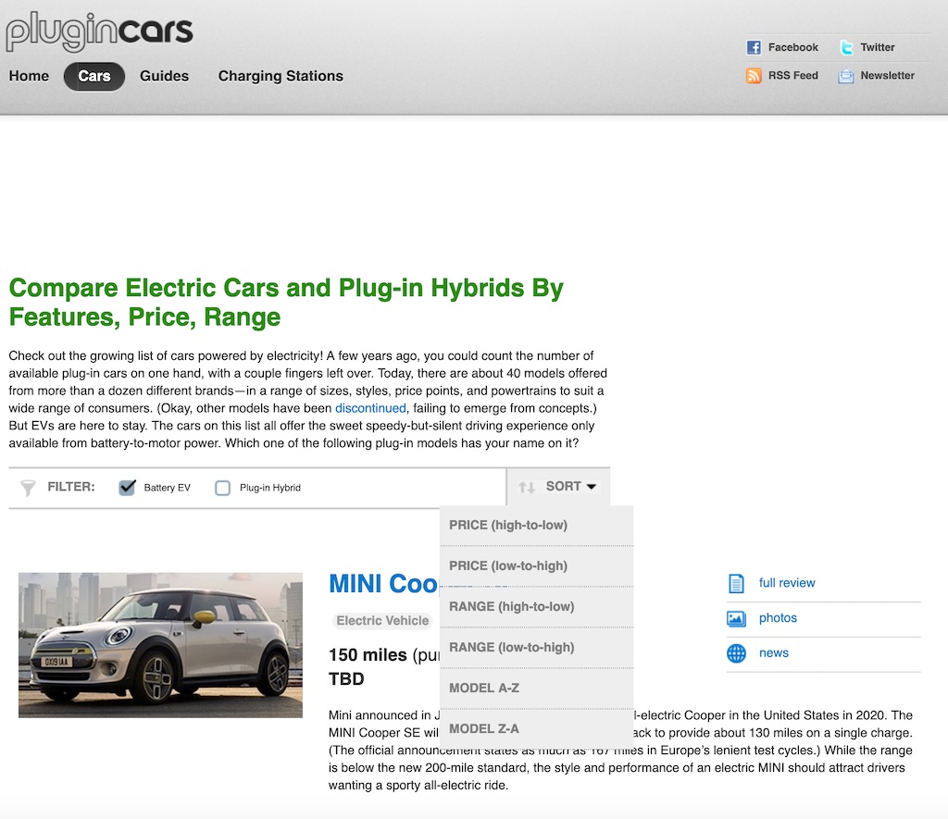Open the discontinued models link

click(x=370, y=409)
